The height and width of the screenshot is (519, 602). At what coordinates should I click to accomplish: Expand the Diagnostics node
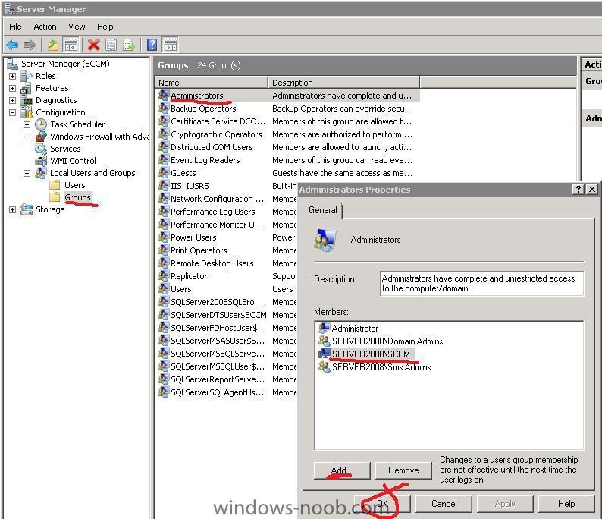(x=12, y=101)
